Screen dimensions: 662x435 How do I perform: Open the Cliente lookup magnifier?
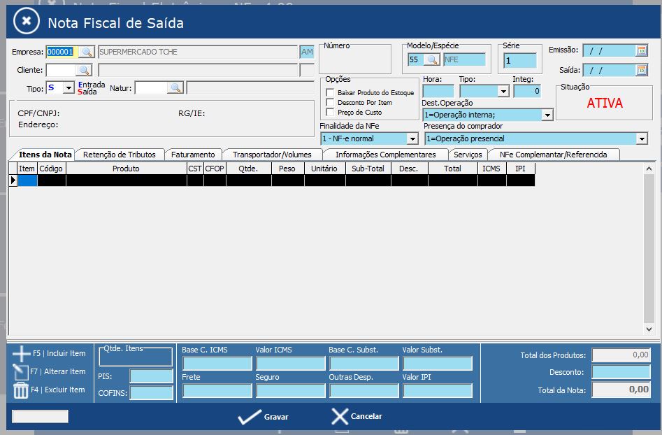[x=84, y=70]
